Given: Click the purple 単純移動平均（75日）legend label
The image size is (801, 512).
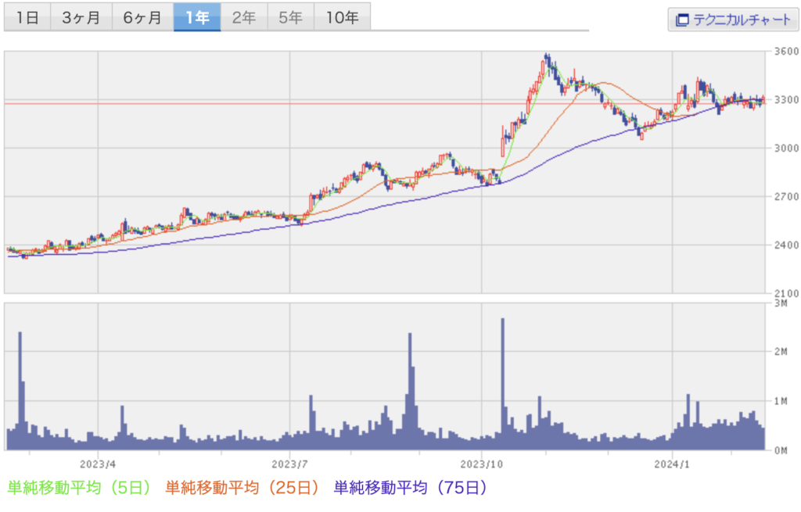Looking at the screenshot, I should pyautogui.click(x=411, y=488).
